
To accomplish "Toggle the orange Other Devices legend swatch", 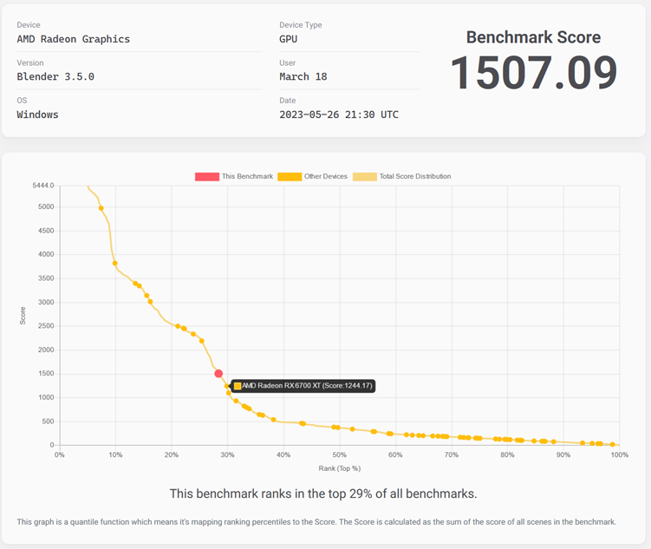I will point(290,177).
